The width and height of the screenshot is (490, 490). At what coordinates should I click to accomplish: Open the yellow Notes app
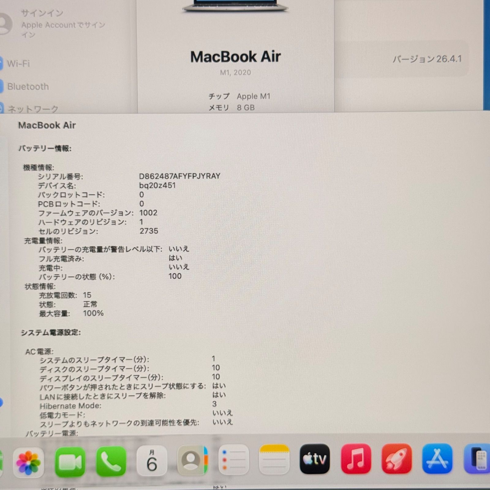274,459
